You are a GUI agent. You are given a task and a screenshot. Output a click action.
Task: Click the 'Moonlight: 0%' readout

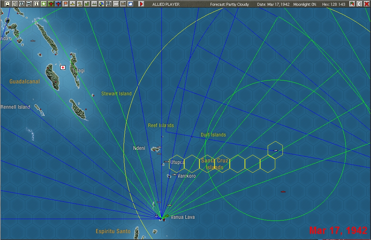pos(305,4)
